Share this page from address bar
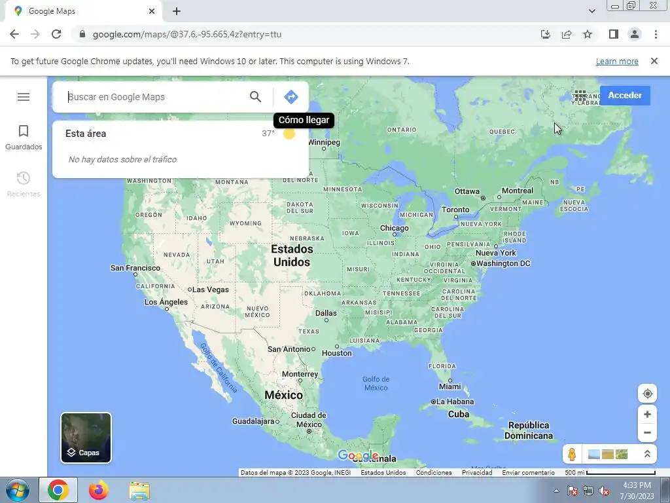This screenshot has height=503, width=670. click(567, 34)
